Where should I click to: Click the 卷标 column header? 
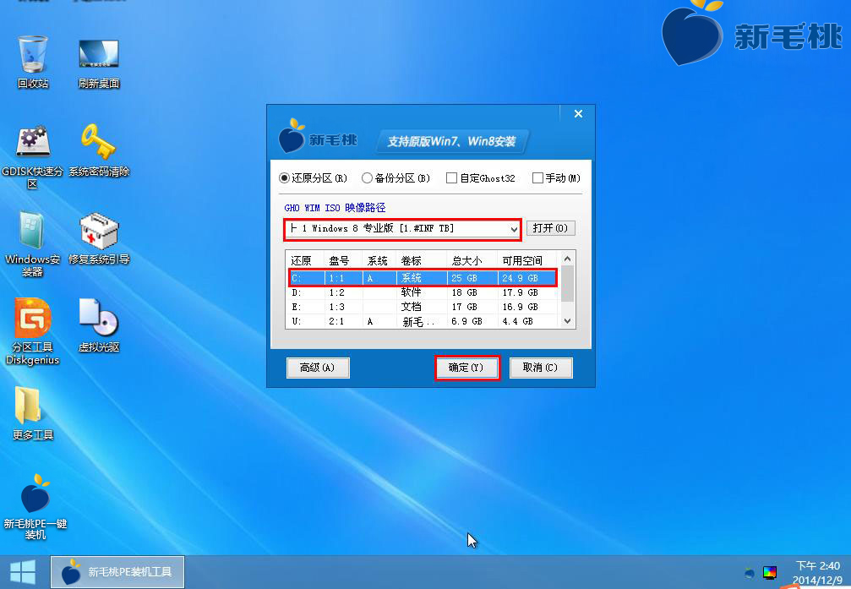[x=421, y=260]
